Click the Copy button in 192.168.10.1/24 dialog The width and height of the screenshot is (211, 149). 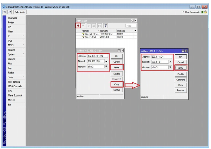(117, 85)
